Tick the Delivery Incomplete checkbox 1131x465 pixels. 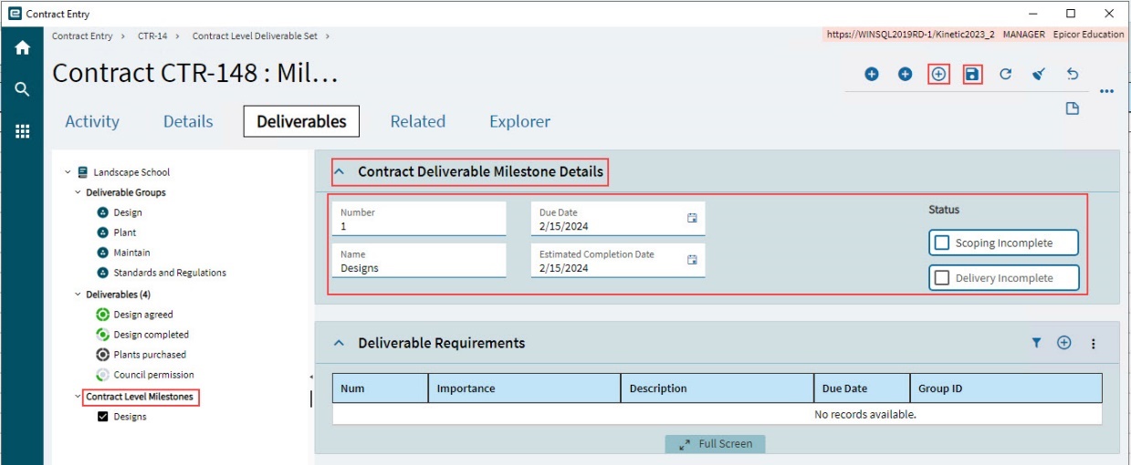(x=941, y=278)
